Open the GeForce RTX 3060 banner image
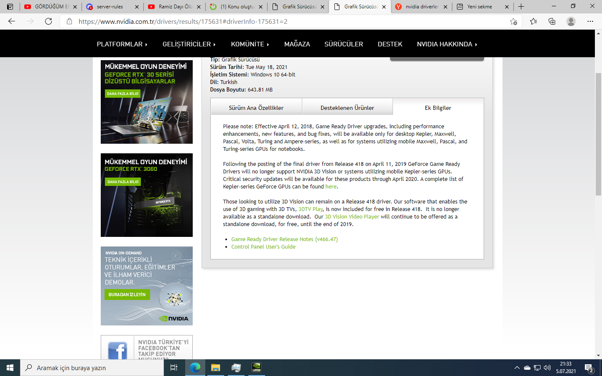Image resolution: width=602 pixels, height=376 pixels. coord(147,195)
